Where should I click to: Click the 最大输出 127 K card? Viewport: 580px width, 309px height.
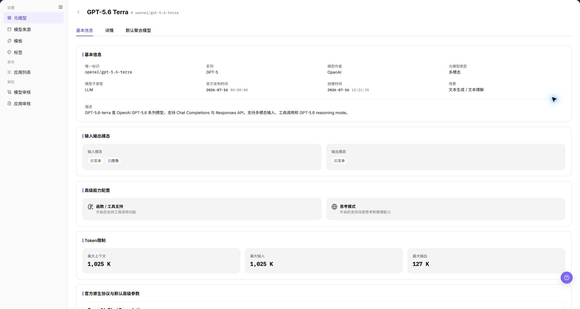point(486,261)
